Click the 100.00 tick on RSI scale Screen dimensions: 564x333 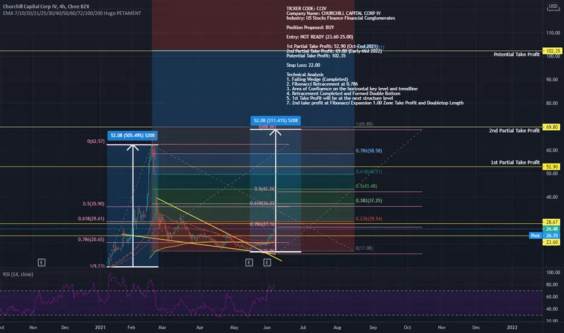[x=553, y=272]
